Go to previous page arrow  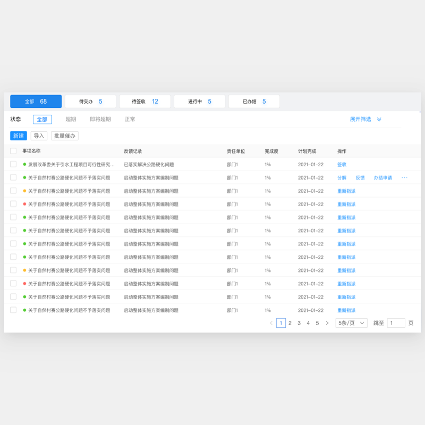pos(271,323)
